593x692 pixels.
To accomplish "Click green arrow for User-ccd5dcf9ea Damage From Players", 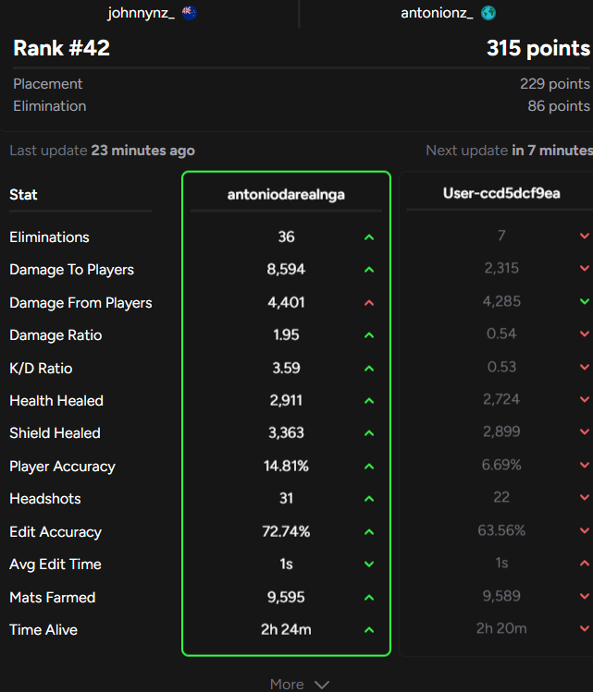I will coord(585,301).
